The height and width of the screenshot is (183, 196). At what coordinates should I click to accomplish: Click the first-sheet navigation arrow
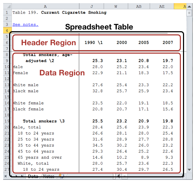(5, 176)
